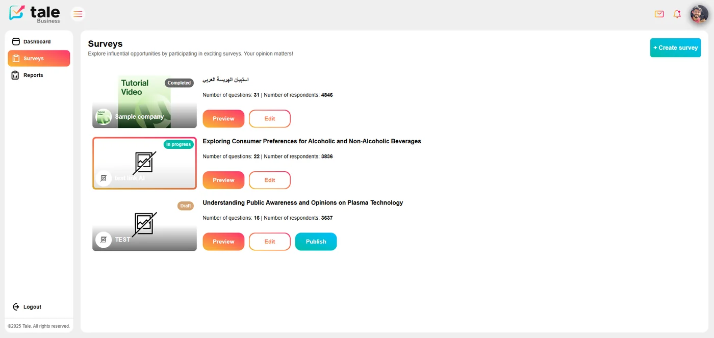Edit the Consumer Preferences beverages survey
Viewport: 714px width, 338px height.
pos(270,180)
